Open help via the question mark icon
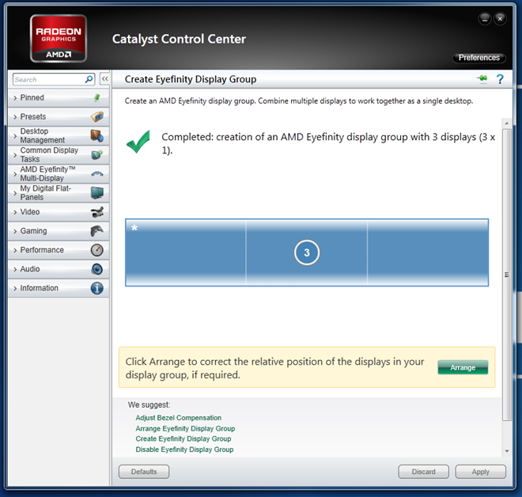522x497 pixels. 500,79
